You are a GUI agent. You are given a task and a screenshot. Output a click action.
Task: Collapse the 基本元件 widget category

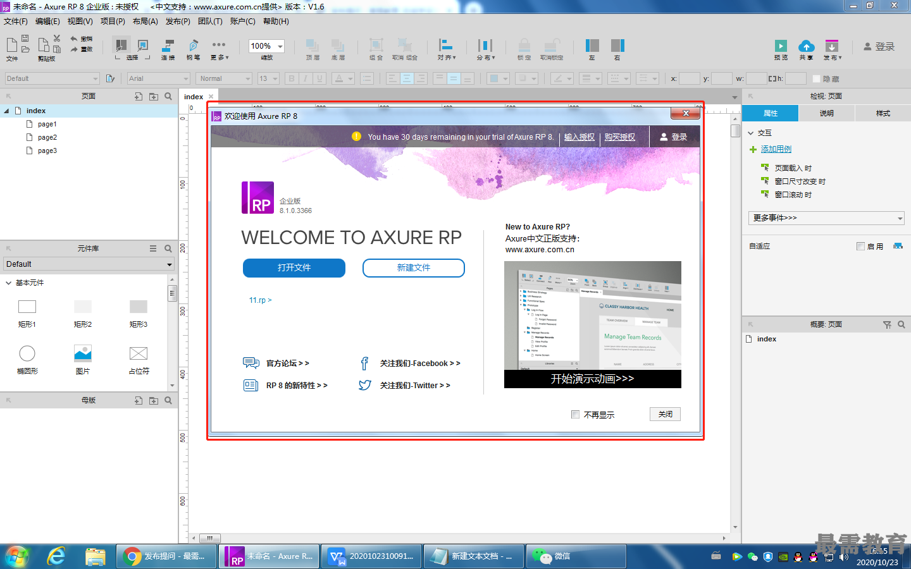click(8, 283)
